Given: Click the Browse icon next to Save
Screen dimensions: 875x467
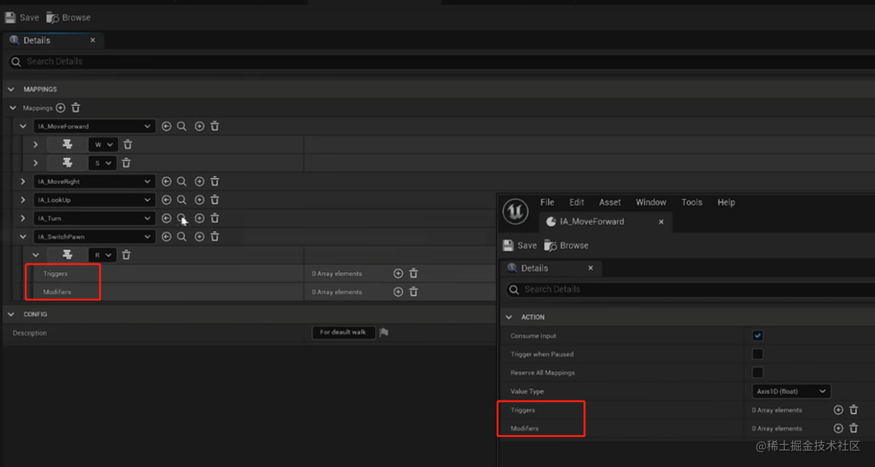Looking at the screenshot, I should tap(67, 17).
